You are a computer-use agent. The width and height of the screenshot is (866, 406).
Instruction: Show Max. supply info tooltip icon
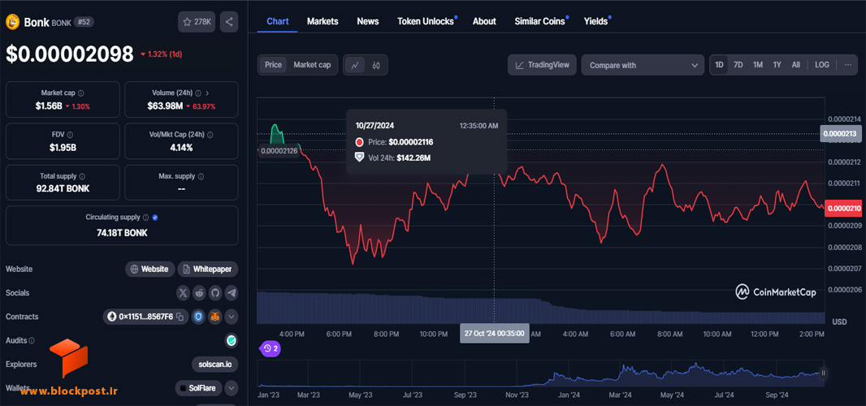coord(201,177)
